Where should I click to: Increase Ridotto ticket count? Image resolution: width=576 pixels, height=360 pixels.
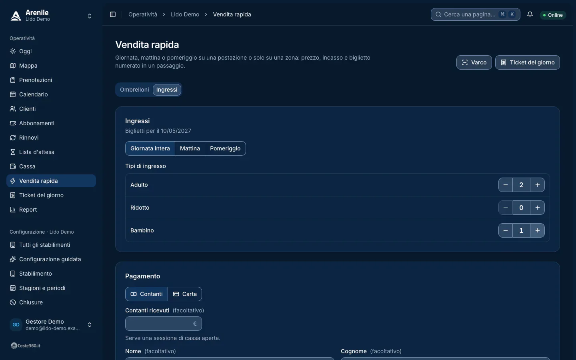538,208
